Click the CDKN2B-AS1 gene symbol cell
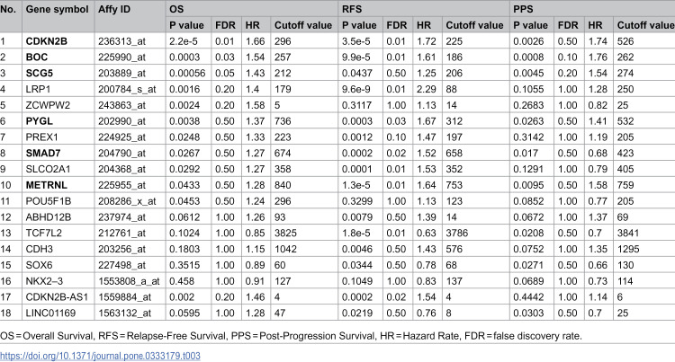The image size is (675, 362). pyautogui.click(x=57, y=297)
